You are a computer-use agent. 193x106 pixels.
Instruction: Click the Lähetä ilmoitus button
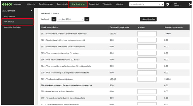pos(148,19)
